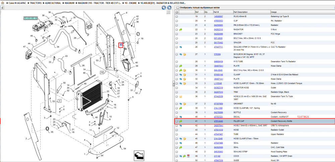Viewport: 335px width, 162px height.
Task: Sort by the Ref column header
Action: click(x=197, y=12)
